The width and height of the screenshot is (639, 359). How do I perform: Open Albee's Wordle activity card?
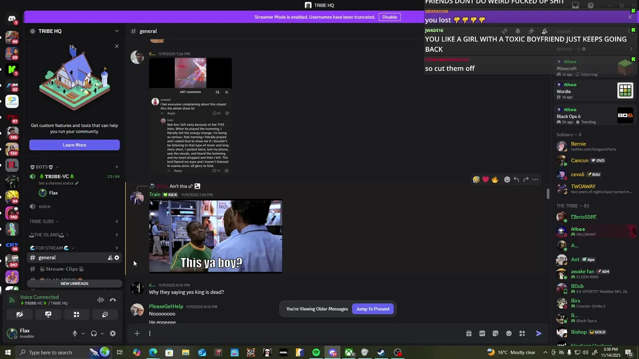(594, 90)
